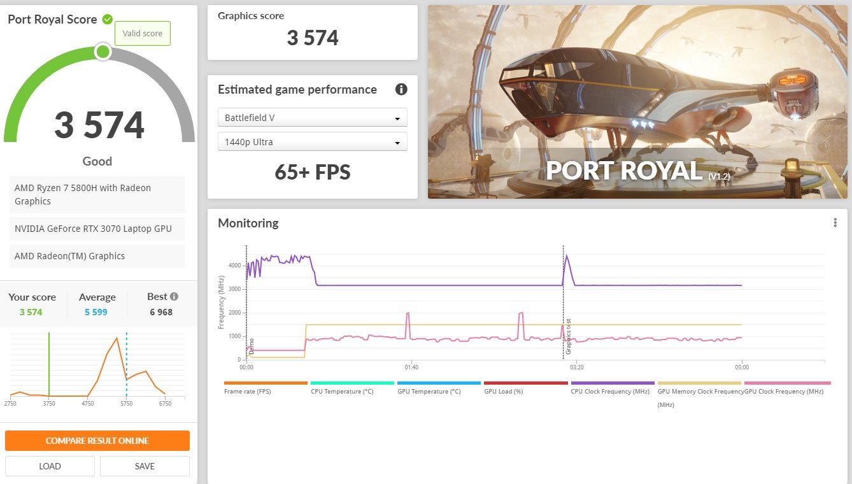Toggle the Frame rate (FPS) legend swatch
852x484 pixels.
[266, 383]
